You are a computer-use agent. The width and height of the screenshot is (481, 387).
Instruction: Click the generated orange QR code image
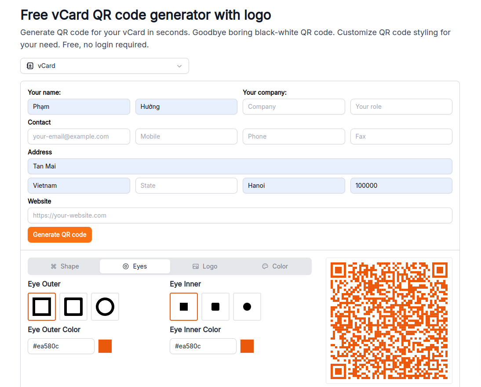(x=389, y=321)
